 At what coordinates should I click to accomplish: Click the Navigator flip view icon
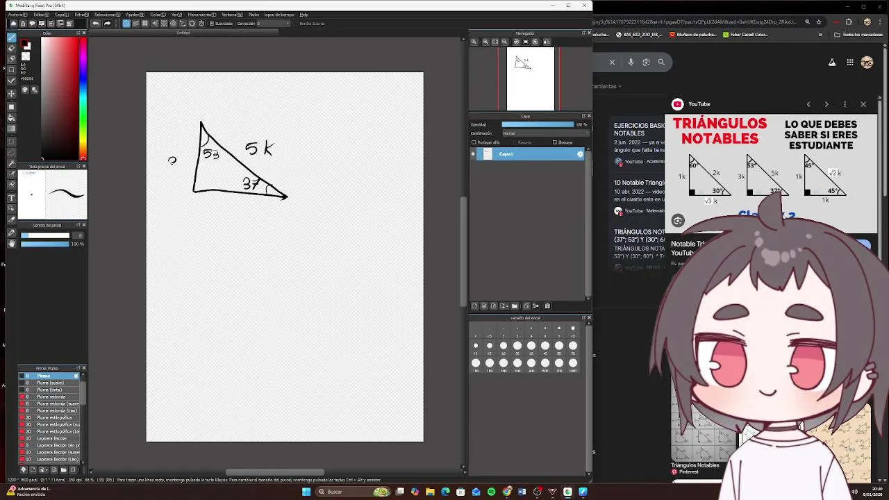click(x=547, y=42)
